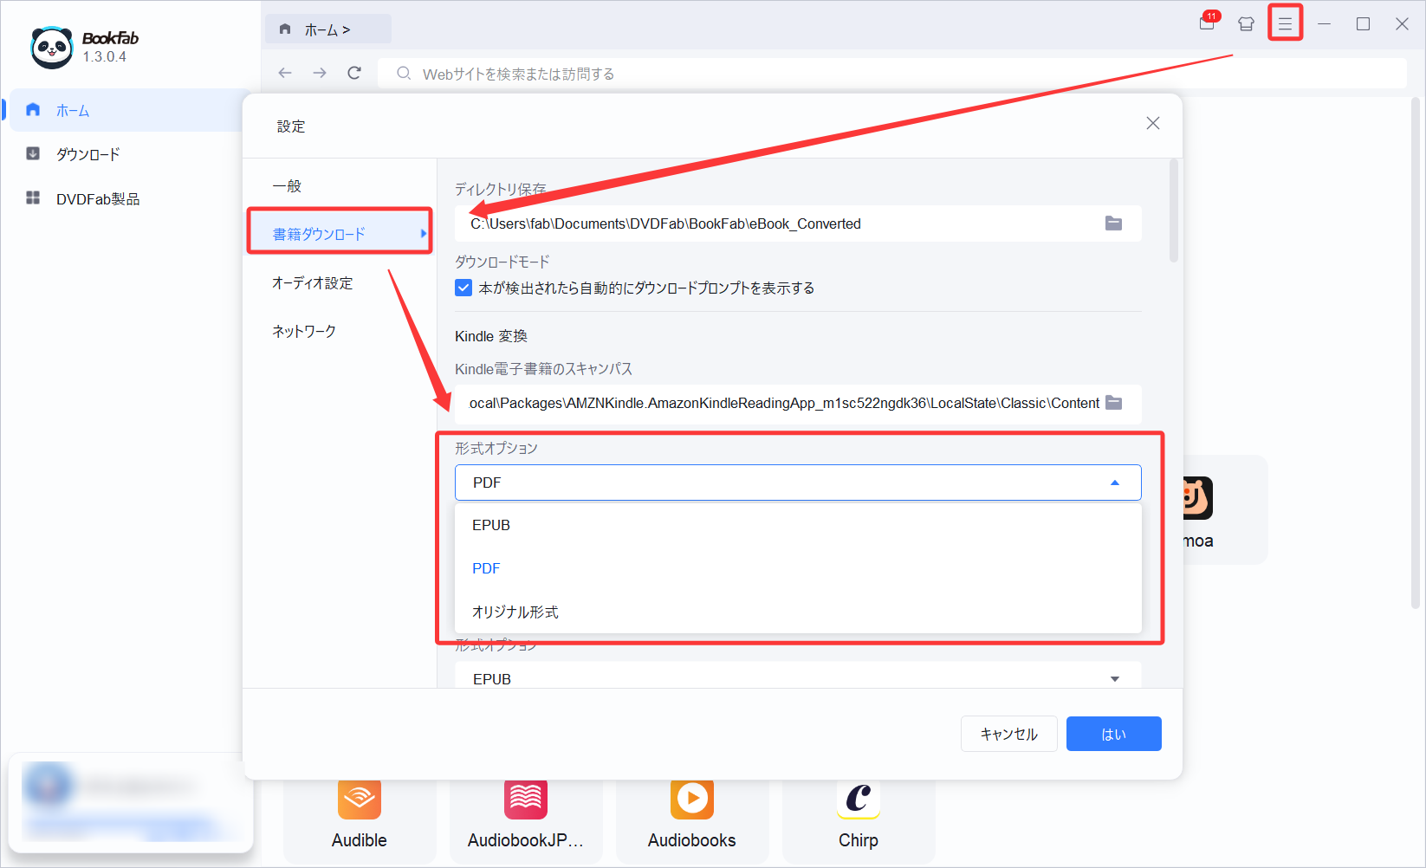The height and width of the screenshot is (868, 1426).
Task: Open the notifications icon with badge 11
Action: (x=1208, y=23)
